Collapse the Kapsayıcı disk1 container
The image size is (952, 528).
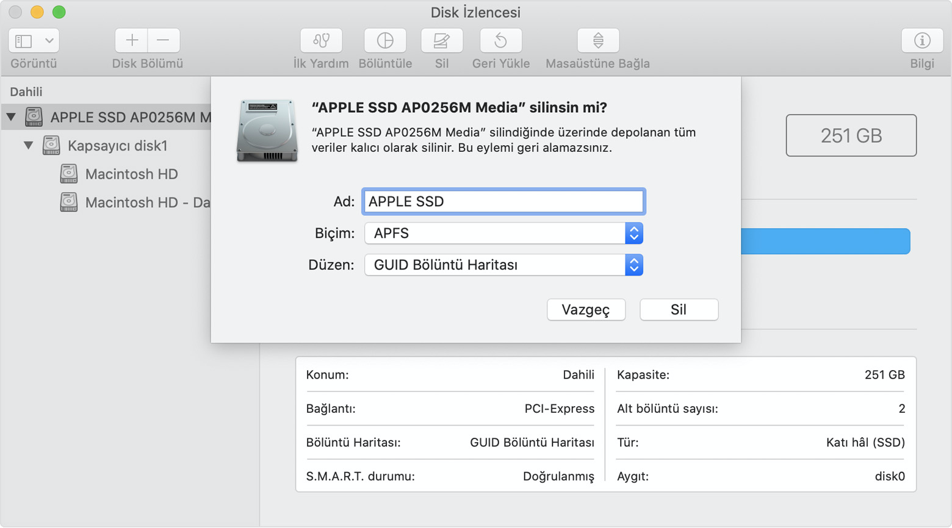(x=29, y=146)
